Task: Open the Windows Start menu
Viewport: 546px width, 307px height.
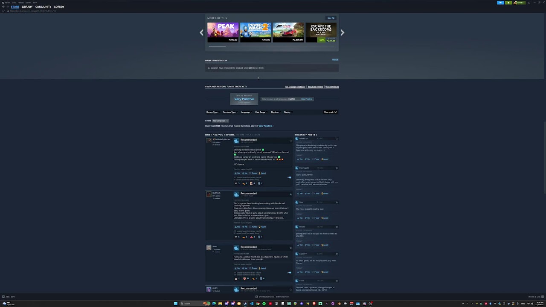Action: [175, 304]
